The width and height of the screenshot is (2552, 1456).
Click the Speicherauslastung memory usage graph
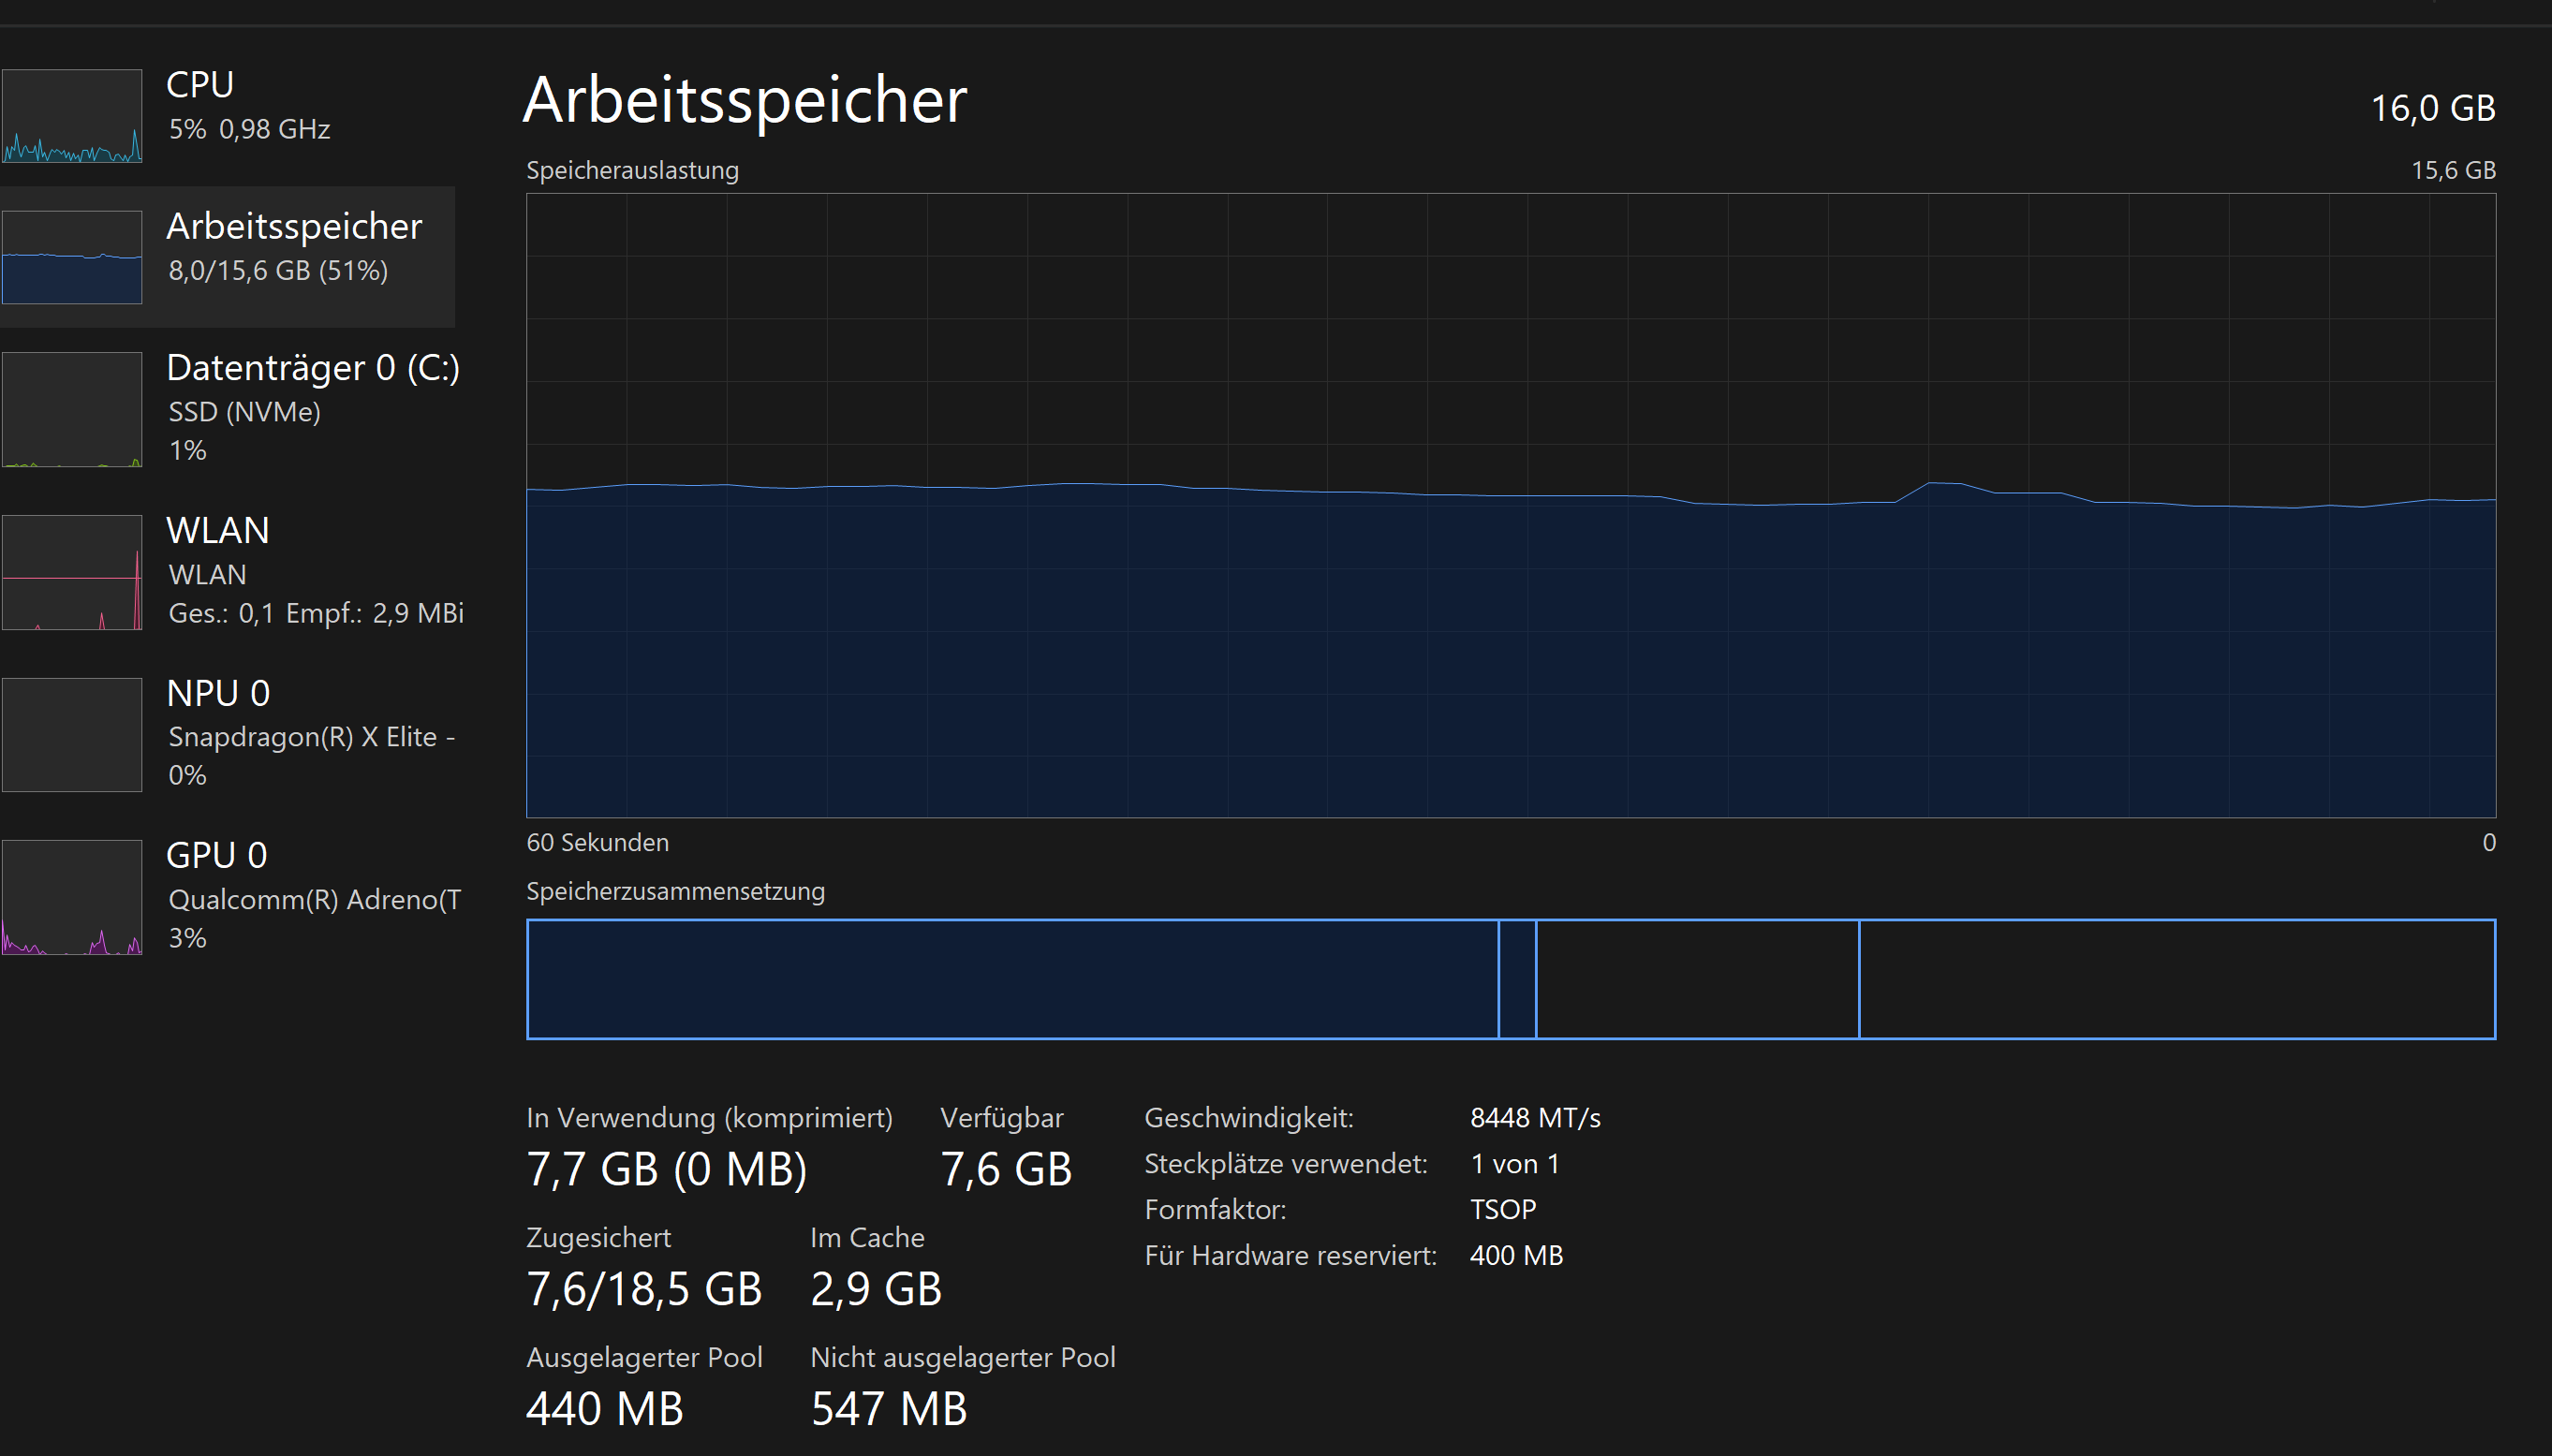(x=1511, y=506)
